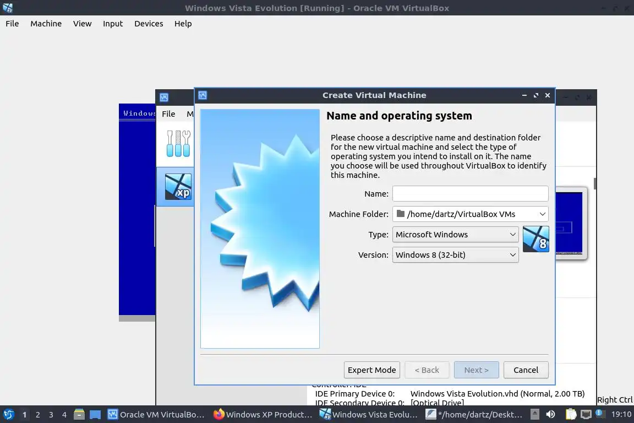Click the Create Virtual Machine dialog title icon

coord(203,95)
